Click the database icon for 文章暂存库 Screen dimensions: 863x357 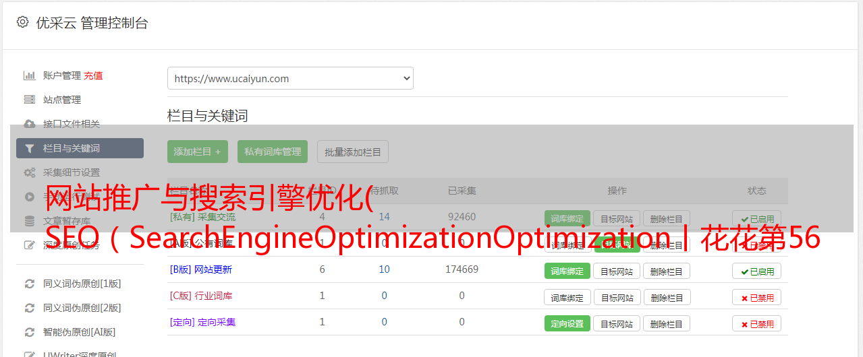click(29, 221)
